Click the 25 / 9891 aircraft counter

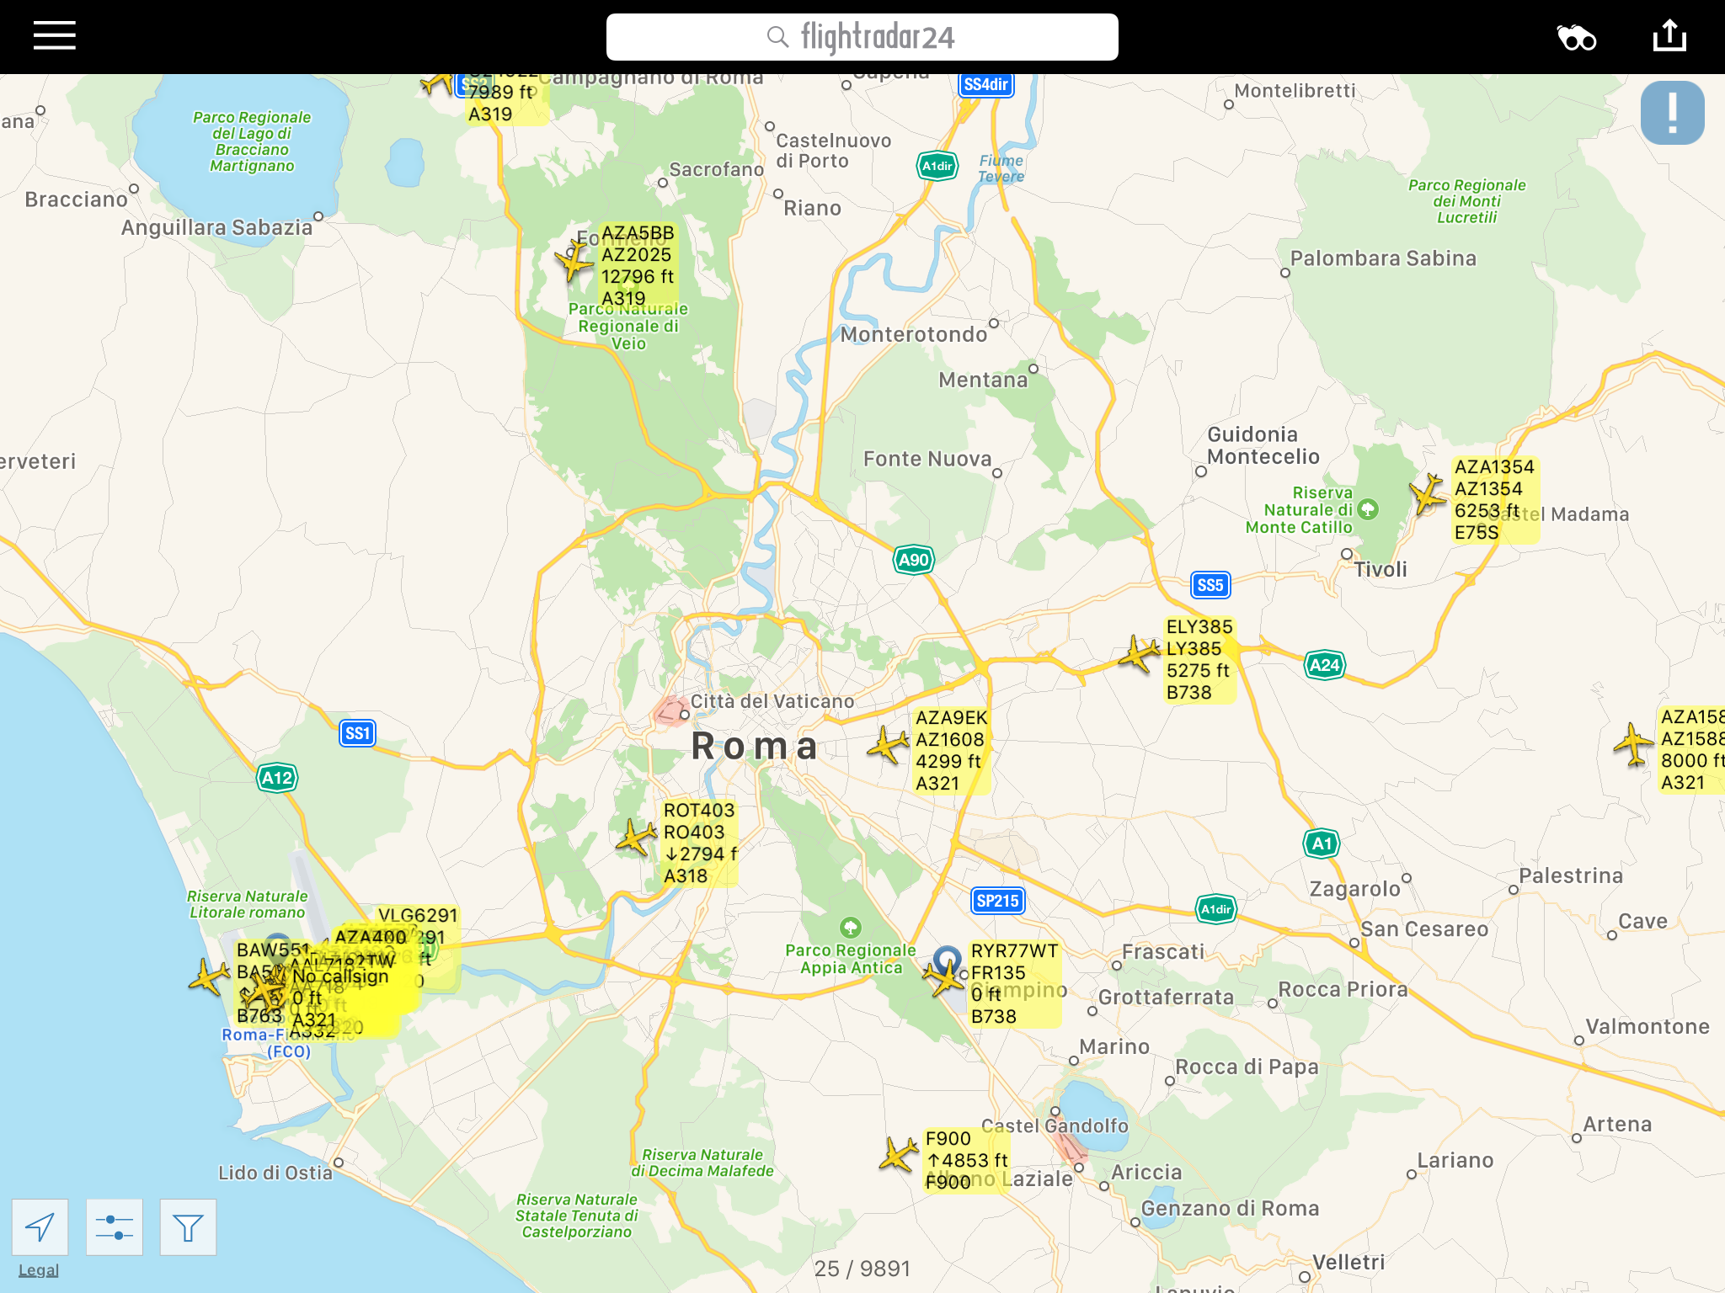coord(862,1269)
